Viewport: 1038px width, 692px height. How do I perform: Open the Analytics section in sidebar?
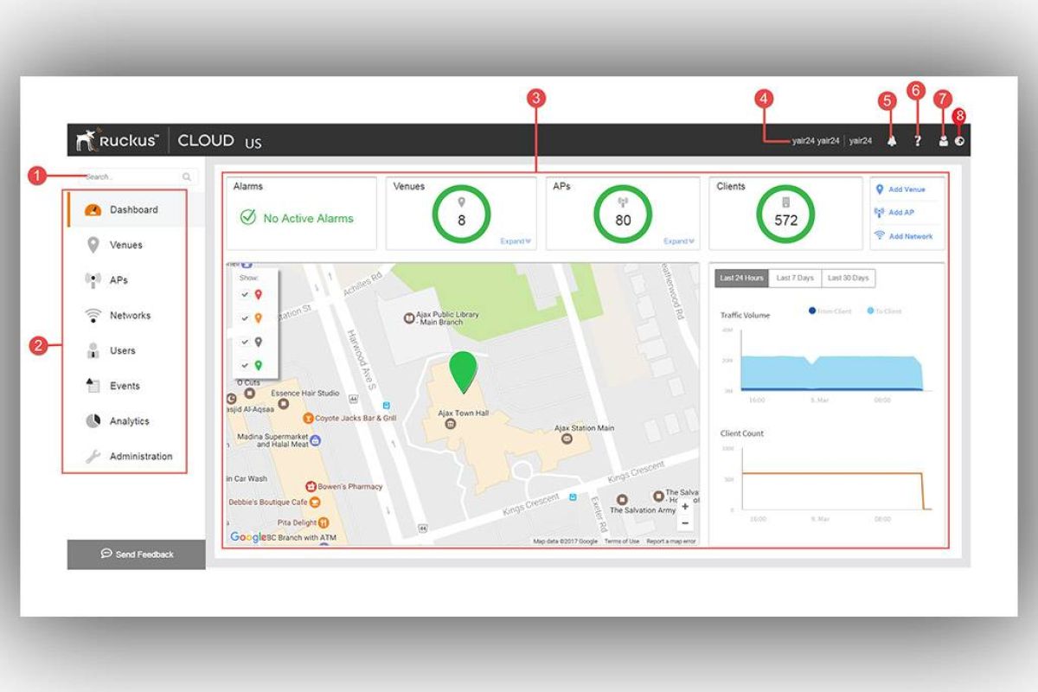tap(129, 421)
